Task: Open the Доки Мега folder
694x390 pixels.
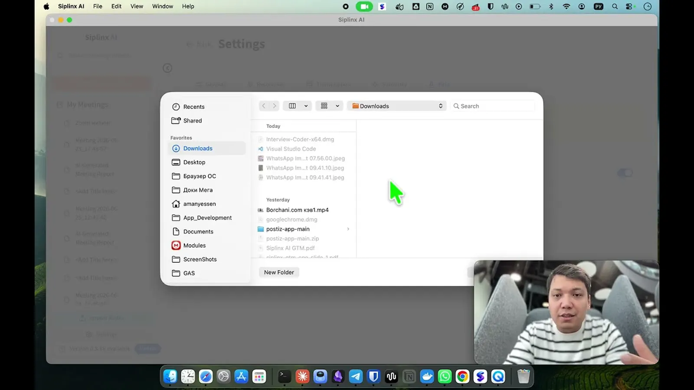Action: pyautogui.click(x=192, y=190)
